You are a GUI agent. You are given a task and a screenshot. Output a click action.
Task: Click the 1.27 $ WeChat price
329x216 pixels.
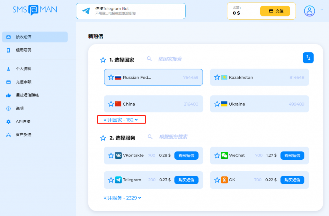(271, 155)
